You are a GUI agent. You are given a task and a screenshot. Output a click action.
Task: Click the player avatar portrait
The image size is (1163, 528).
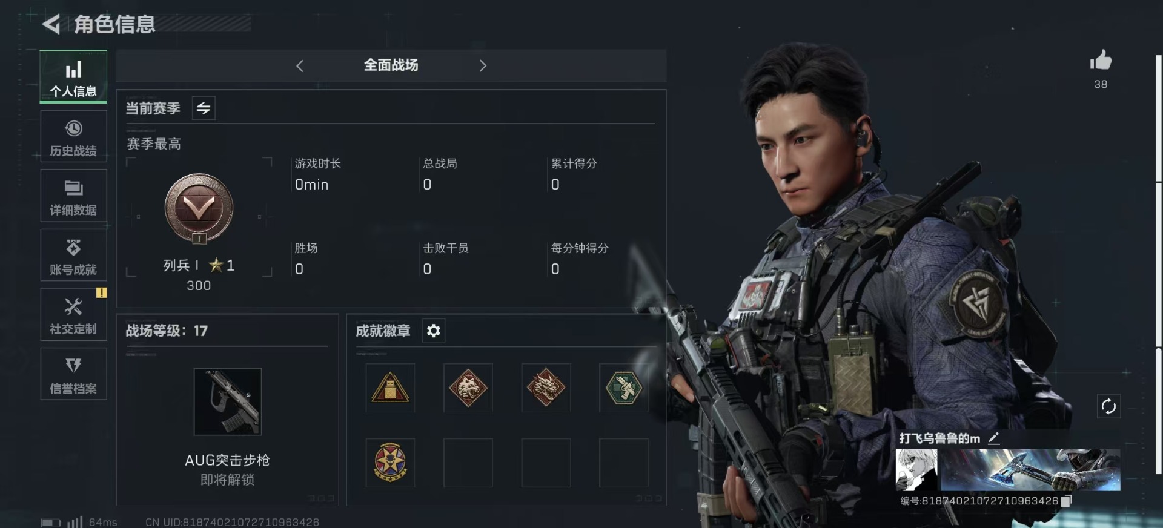916,470
